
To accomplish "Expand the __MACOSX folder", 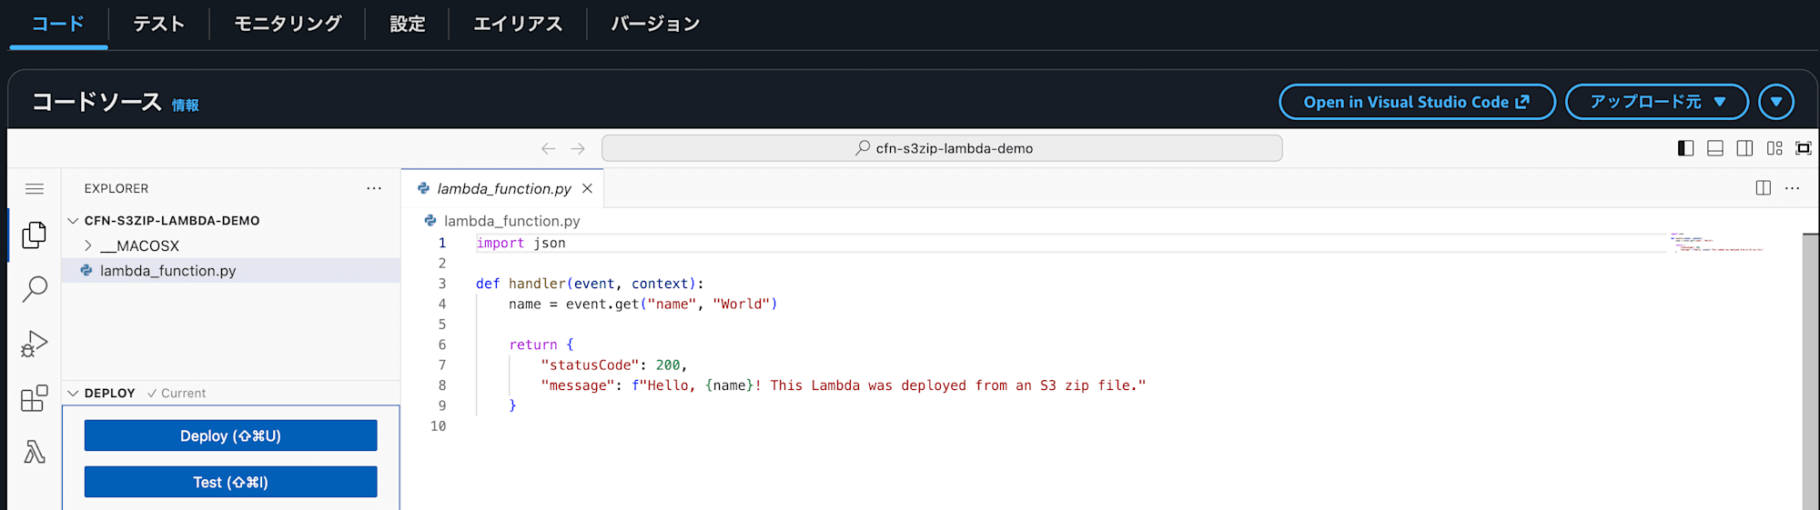I will point(88,245).
